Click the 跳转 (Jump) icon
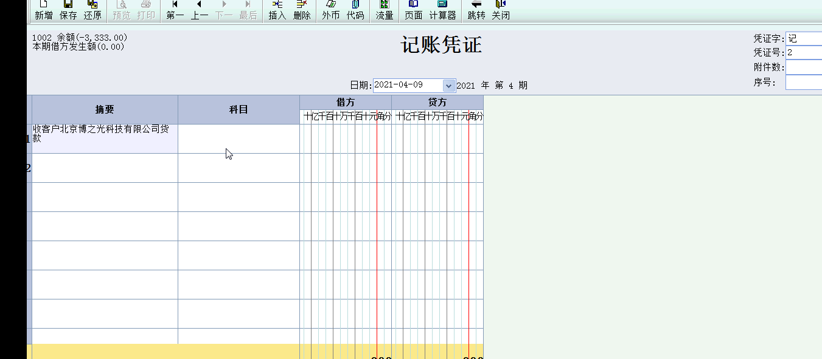 coord(476,10)
